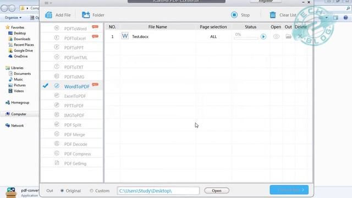Select the PDFToTXT icon
The height and width of the screenshot is (198, 352).
click(57, 67)
